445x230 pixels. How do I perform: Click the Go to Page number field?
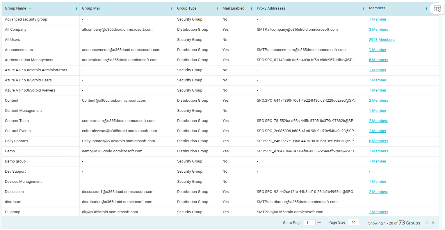click(x=309, y=222)
